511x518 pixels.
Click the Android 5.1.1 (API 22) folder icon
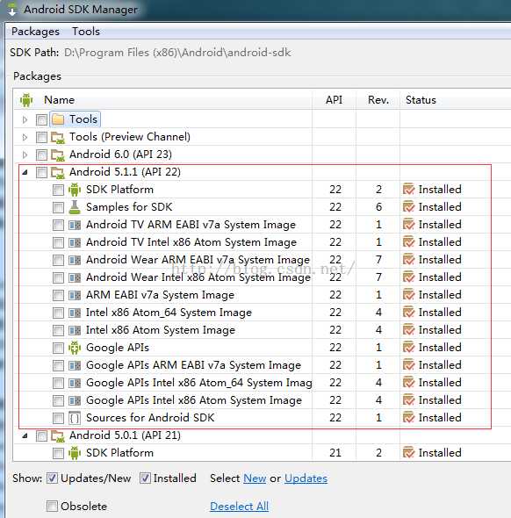click(x=58, y=172)
